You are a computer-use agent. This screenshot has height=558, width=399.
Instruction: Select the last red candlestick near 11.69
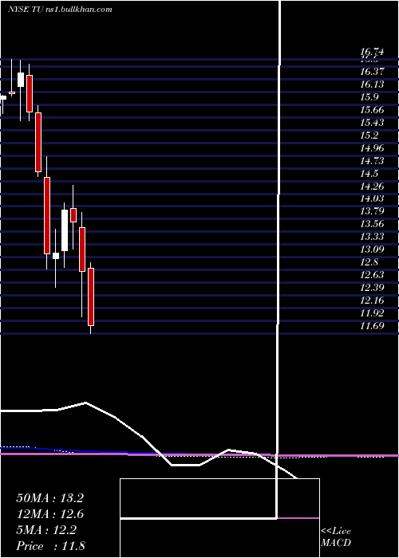pos(91,297)
